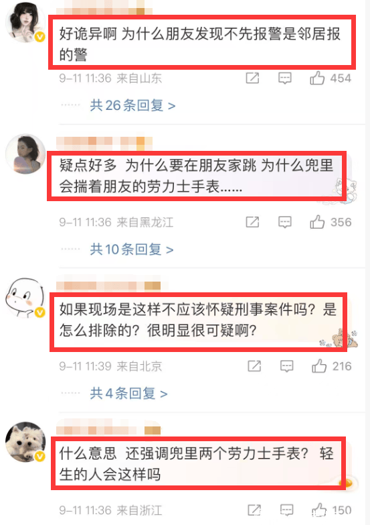Reply to the comment from 北京
Image resolution: width=370 pixels, height=525 pixels.
[x=287, y=366]
